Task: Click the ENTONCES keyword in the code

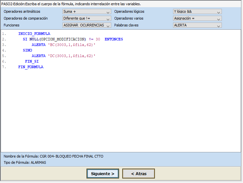Action: [114, 39]
